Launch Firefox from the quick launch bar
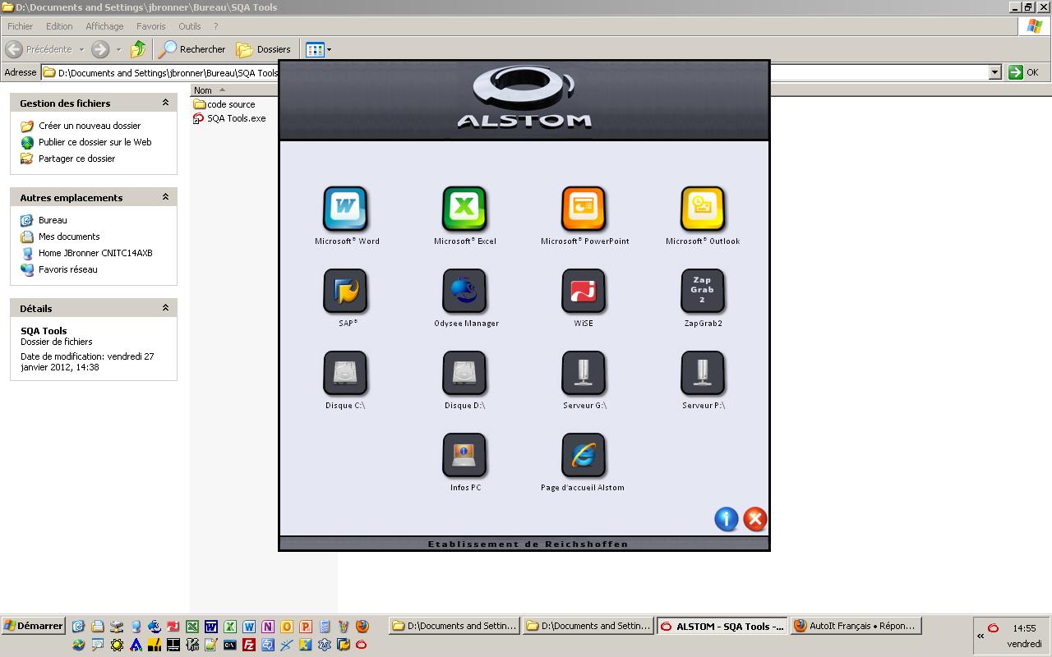 362,627
